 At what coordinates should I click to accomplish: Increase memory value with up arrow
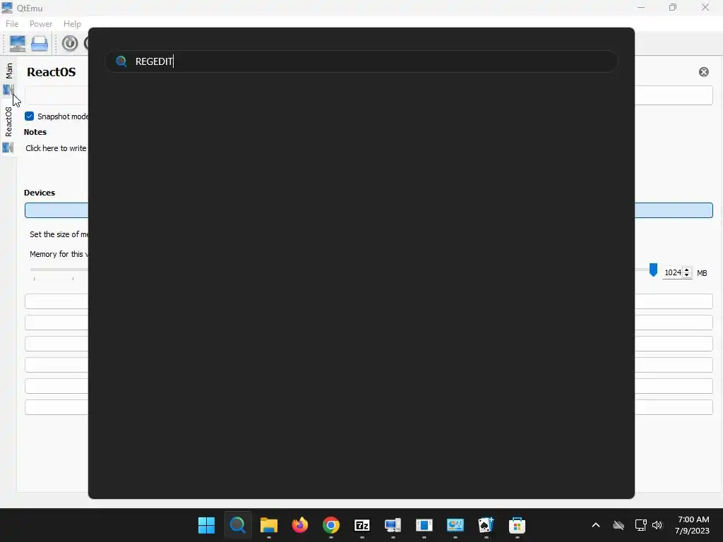pyautogui.click(x=686, y=270)
